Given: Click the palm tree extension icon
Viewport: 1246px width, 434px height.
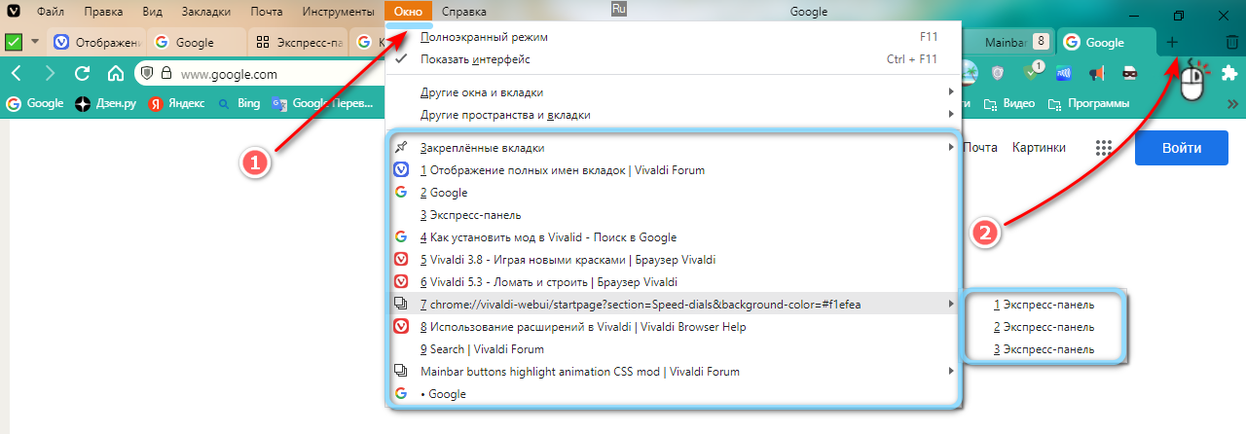Looking at the screenshot, I should 969,73.
